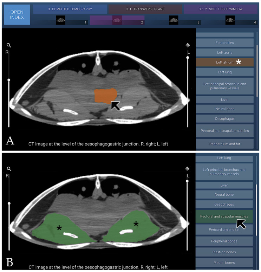Select Left aorta in the structure list
261x272 pixels.
(x=225, y=53)
